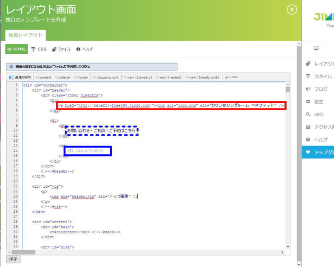Click the horizontal scroll left arrow

coord(9,252)
